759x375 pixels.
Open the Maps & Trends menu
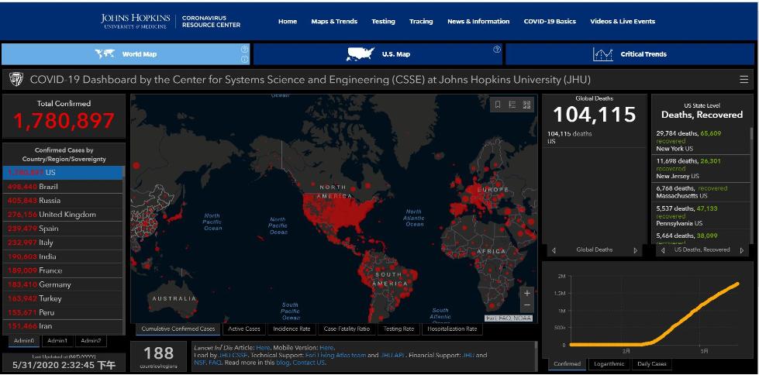(334, 21)
